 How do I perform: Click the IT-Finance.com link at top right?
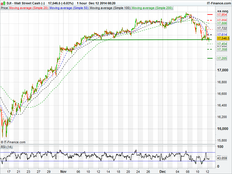point(219,3)
